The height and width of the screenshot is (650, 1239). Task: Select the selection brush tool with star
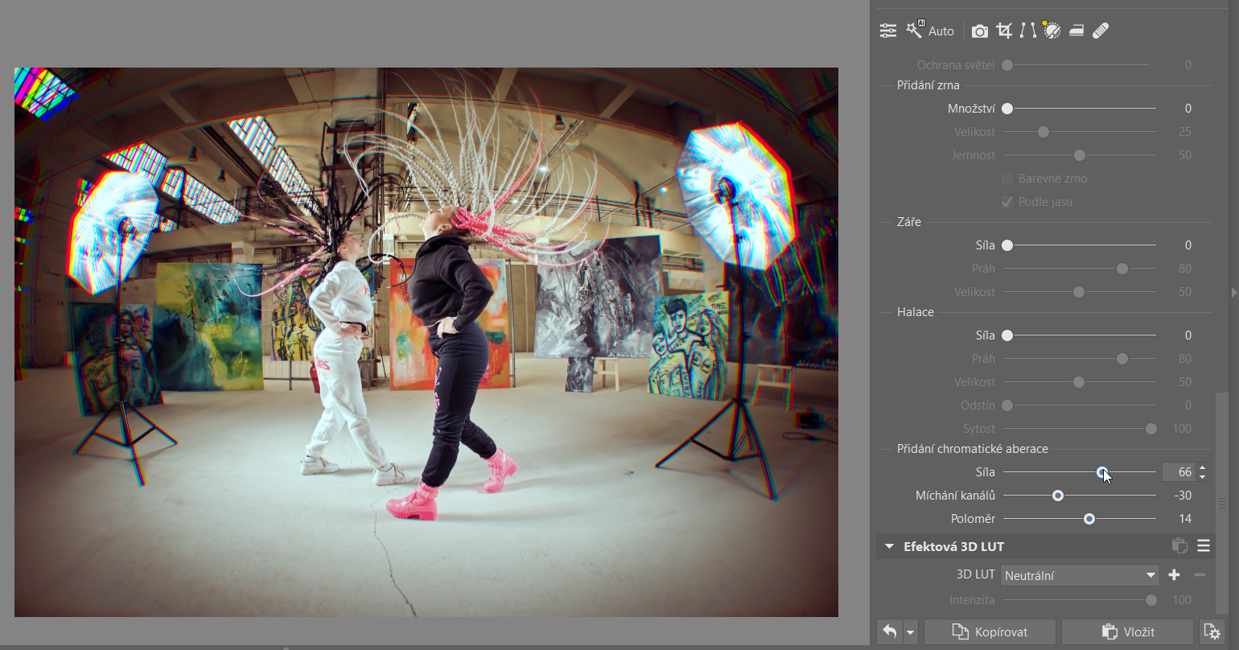pyautogui.click(x=1052, y=31)
